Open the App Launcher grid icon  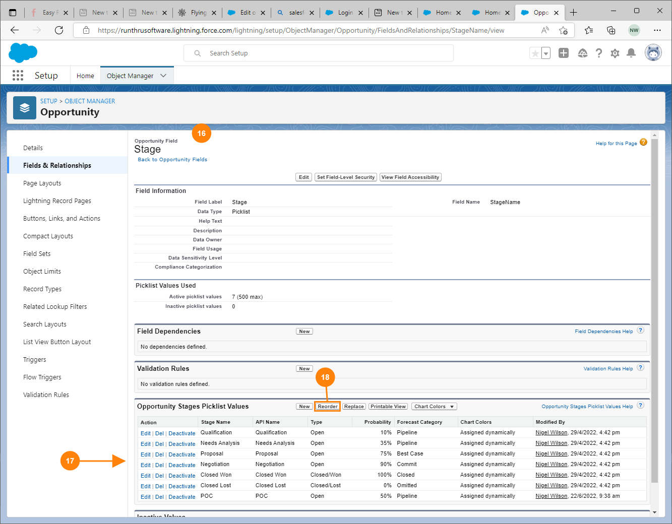coord(18,76)
